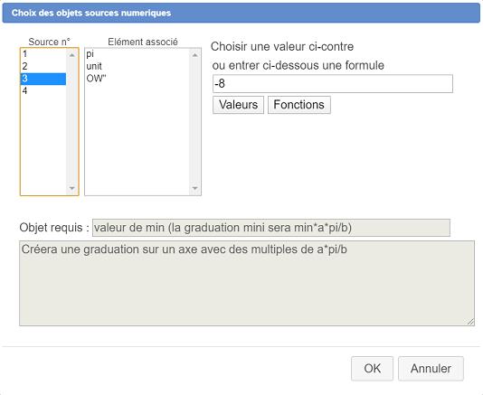Choose OW" in Elément associé list
Image resolution: width=483 pixels, height=395 pixels.
(137, 79)
